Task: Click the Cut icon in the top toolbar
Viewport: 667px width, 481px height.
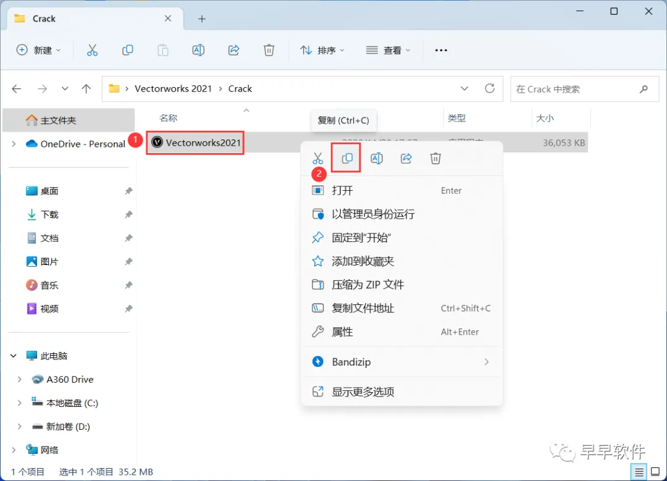Action: 92,50
